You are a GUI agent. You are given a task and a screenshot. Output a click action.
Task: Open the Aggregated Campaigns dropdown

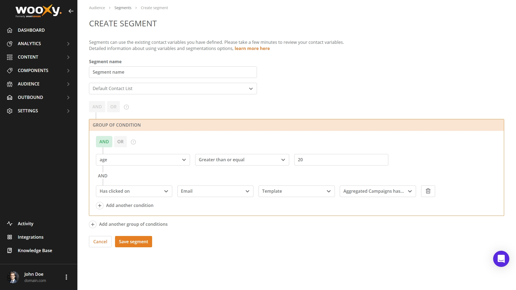[x=377, y=191]
